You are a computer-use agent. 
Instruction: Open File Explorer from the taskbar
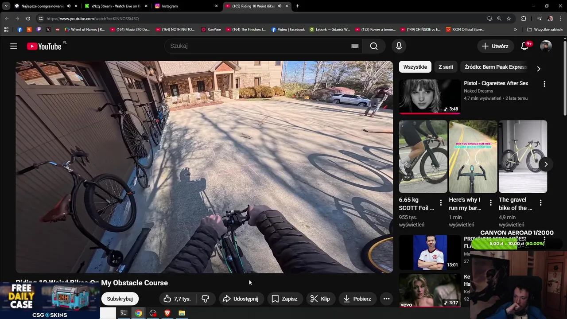point(182,313)
